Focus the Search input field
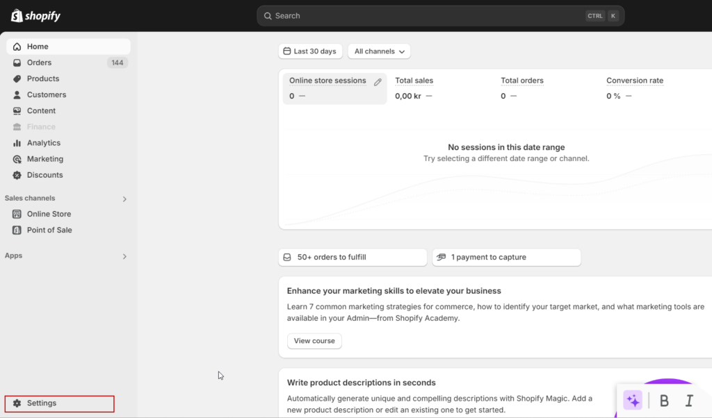 tap(440, 16)
